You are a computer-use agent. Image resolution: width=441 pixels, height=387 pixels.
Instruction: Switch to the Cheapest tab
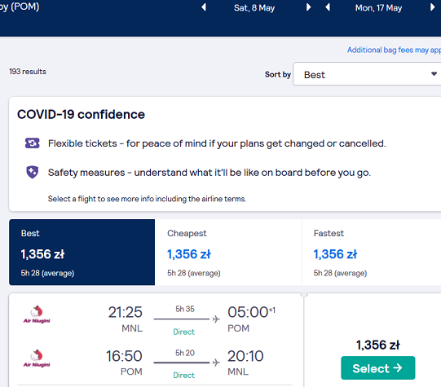[x=228, y=252]
